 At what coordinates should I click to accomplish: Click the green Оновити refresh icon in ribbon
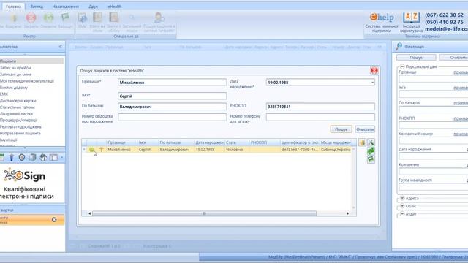(x=48, y=18)
